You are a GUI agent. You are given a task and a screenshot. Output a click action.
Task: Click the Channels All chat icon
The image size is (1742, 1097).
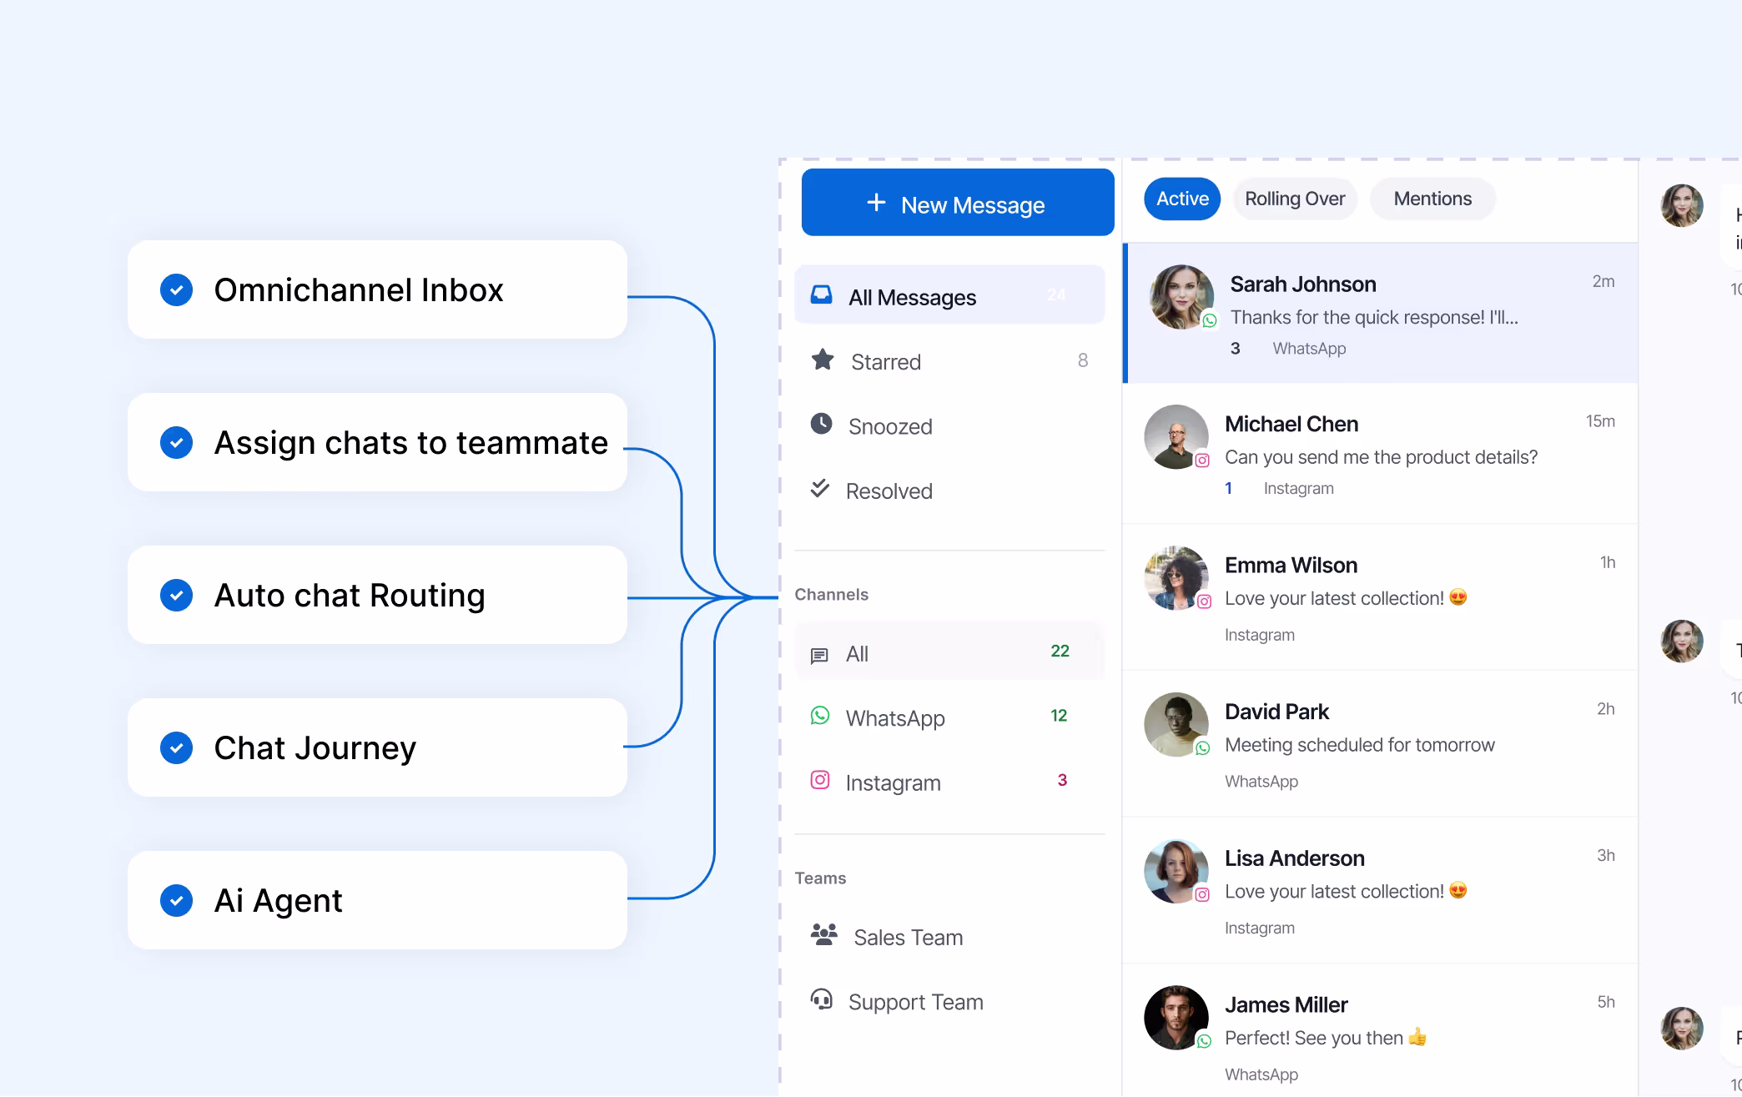(820, 656)
